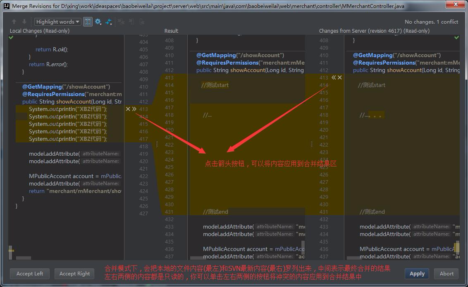Viewport: 468px width, 287px height.
Task: Open the merge settings gear icon
Action: pyautogui.click(x=98, y=21)
